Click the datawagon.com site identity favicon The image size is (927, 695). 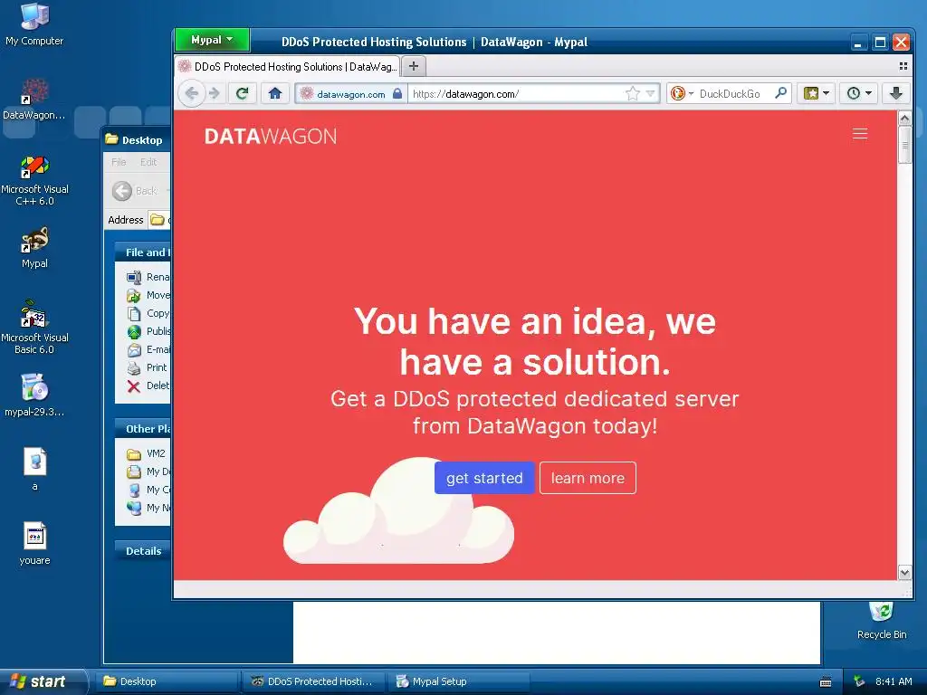(306, 93)
